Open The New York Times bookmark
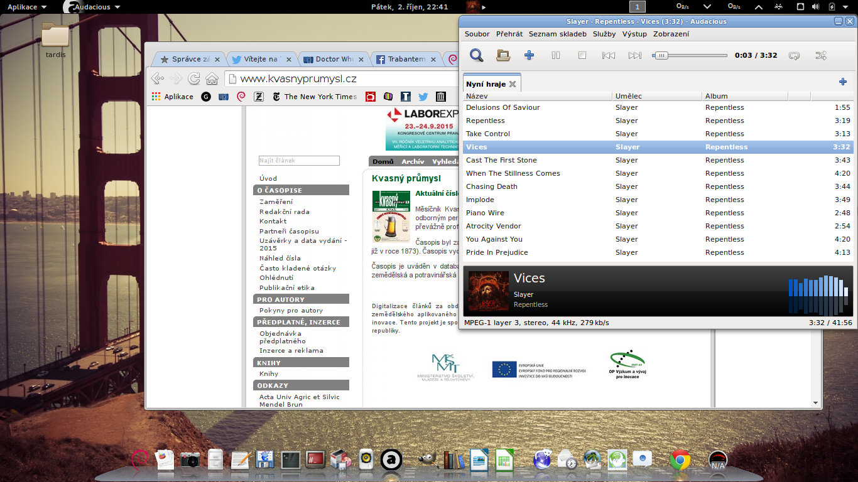The width and height of the screenshot is (858, 482). click(x=315, y=97)
